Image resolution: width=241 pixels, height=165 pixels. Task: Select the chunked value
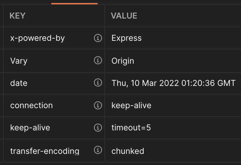pyautogui.click(x=128, y=151)
